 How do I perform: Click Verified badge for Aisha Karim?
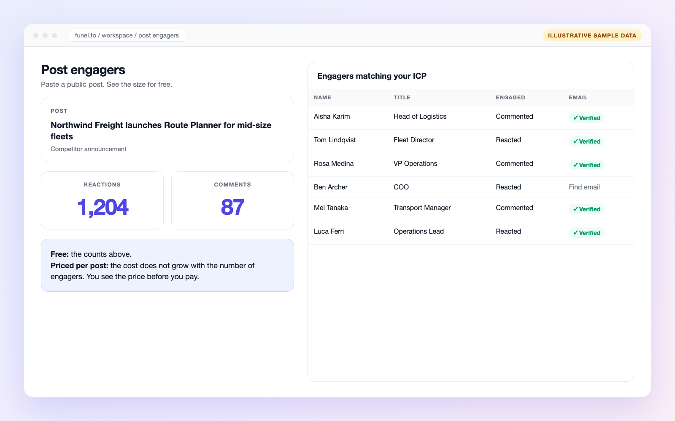[586, 118]
